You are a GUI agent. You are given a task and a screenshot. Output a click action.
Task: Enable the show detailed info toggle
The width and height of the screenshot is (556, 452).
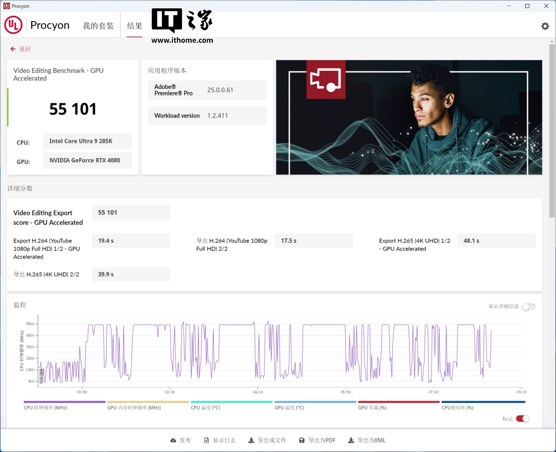528,306
